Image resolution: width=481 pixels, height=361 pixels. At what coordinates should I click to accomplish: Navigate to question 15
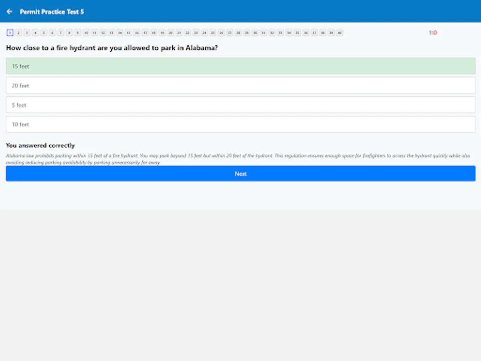128,32
